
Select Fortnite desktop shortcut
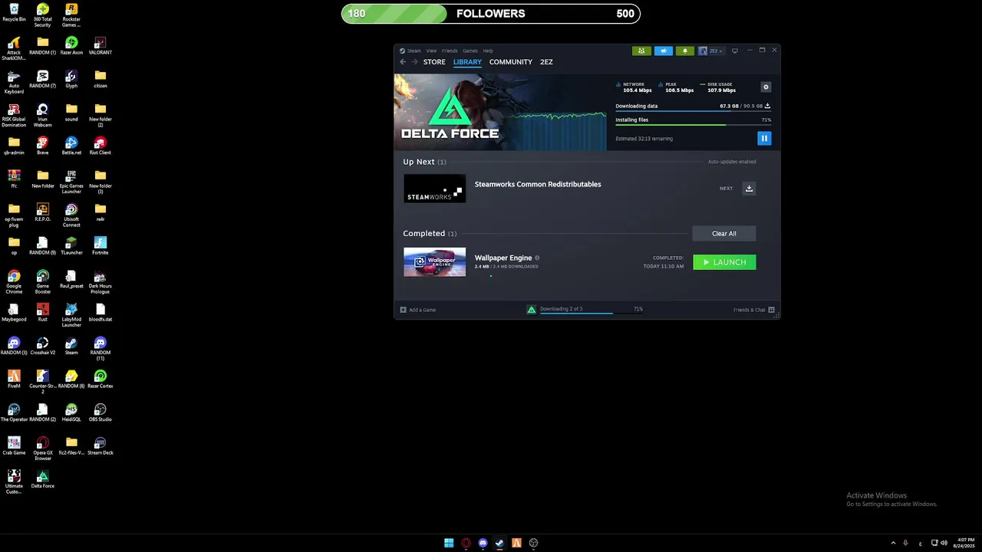[x=101, y=246]
